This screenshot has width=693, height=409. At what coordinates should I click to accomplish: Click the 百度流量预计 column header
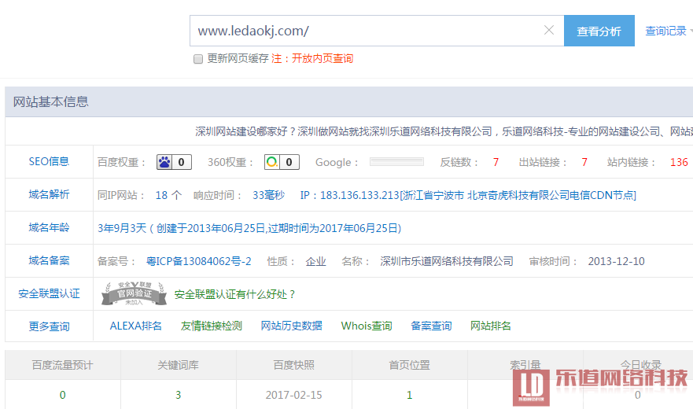coord(63,365)
